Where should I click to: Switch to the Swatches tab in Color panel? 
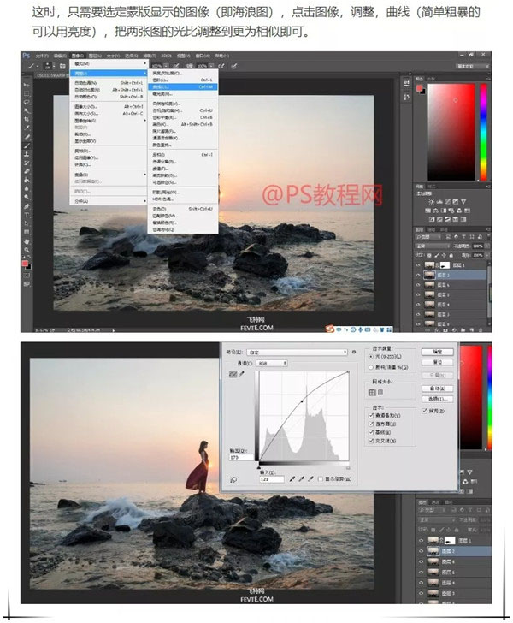(431, 79)
